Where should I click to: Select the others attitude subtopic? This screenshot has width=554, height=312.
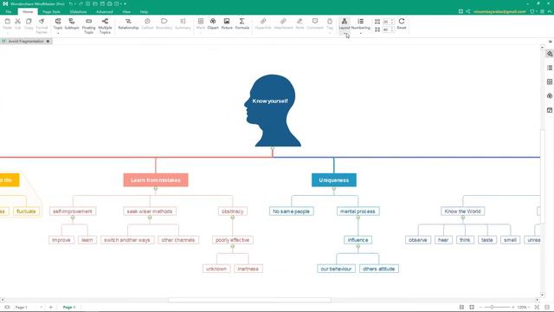(x=379, y=269)
